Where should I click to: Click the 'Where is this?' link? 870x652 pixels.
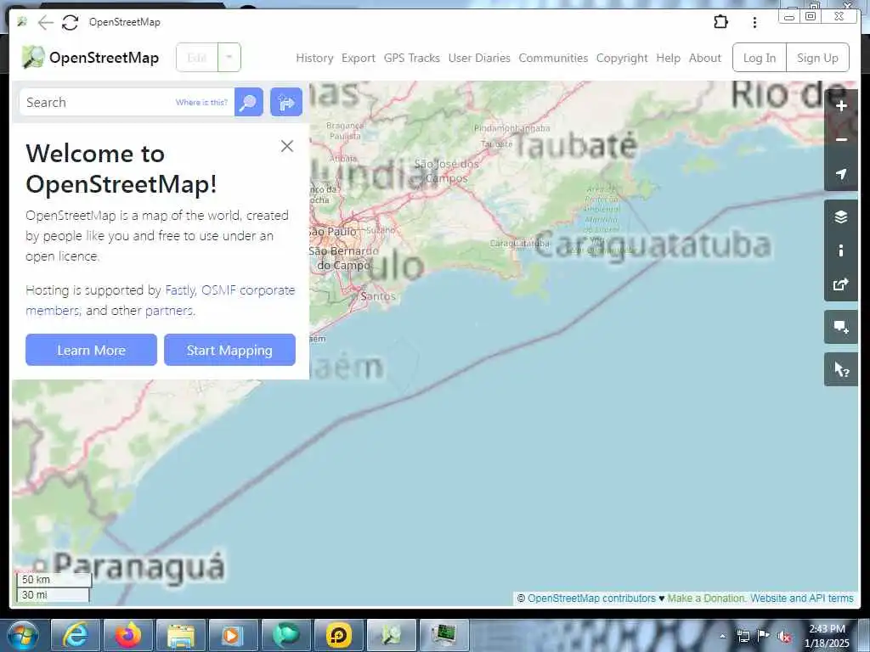coord(201,102)
